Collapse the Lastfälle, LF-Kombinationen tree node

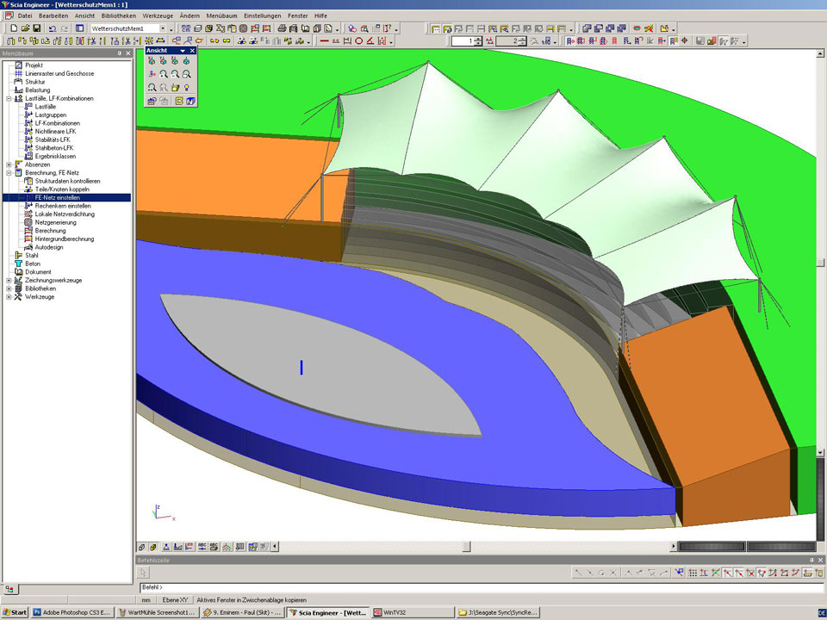coord(9,99)
